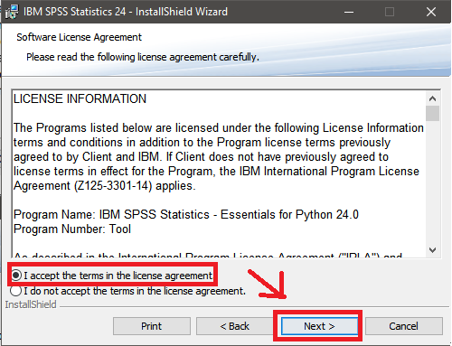Click the 'Program Name: IBM SPSS Statistics' line
452x346 pixels.
[x=186, y=215]
